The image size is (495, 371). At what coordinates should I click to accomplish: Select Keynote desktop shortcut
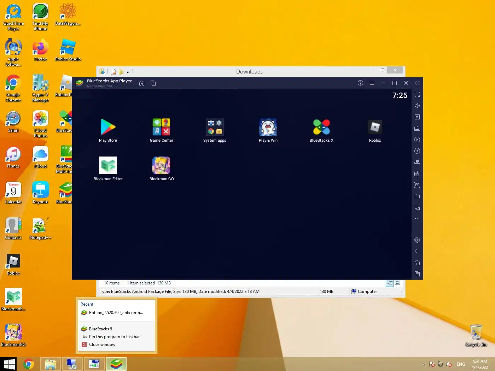coord(40,193)
